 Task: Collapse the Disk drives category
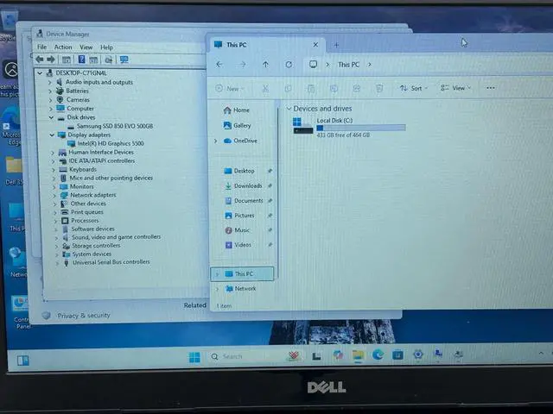[x=51, y=117]
